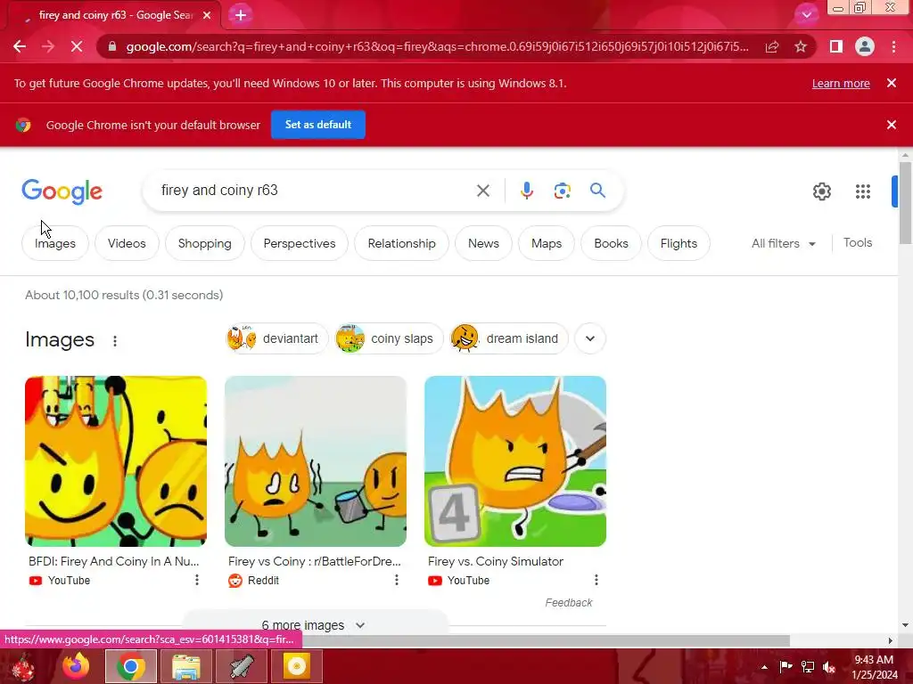The width and height of the screenshot is (913, 684).
Task: Click the Google logo
Action: (62, 191)
